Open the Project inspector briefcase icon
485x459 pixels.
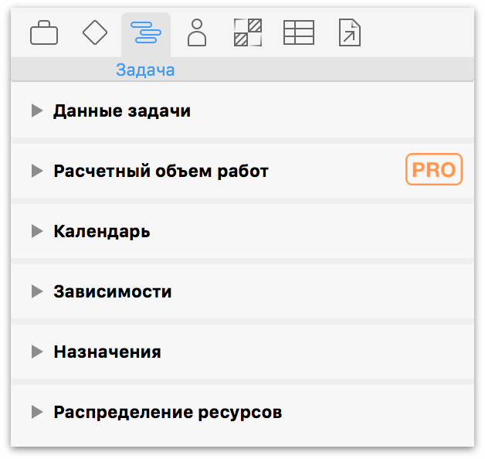coord(43,32)
